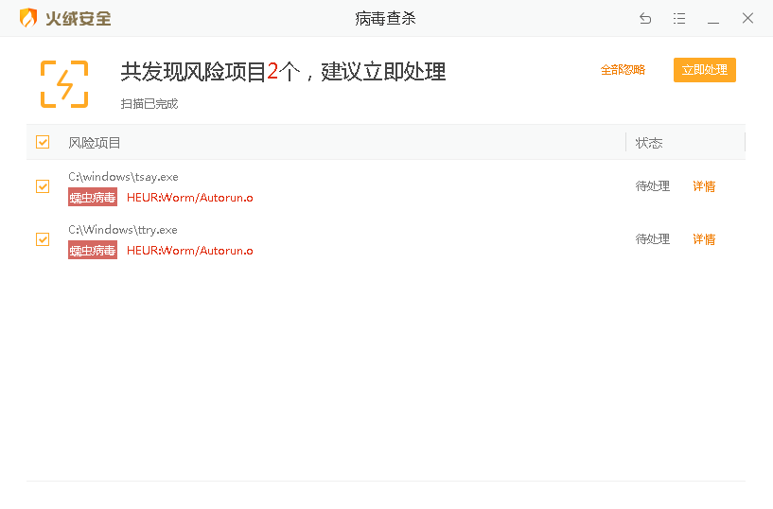The image size is (773, 509).
Task: Select the C:\windows\tsay.exe file path
Action: click(x=123, y=177)
